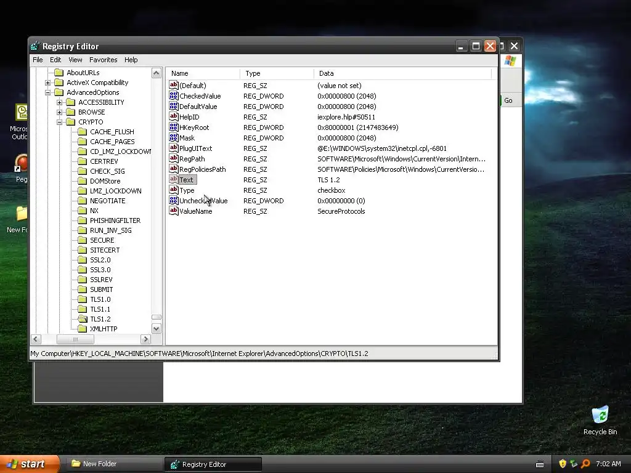Click the system clock showing 7:02 AM
The width and height of the screenshot is (631, 473).
pyautogui.click(x=608, y=464)
